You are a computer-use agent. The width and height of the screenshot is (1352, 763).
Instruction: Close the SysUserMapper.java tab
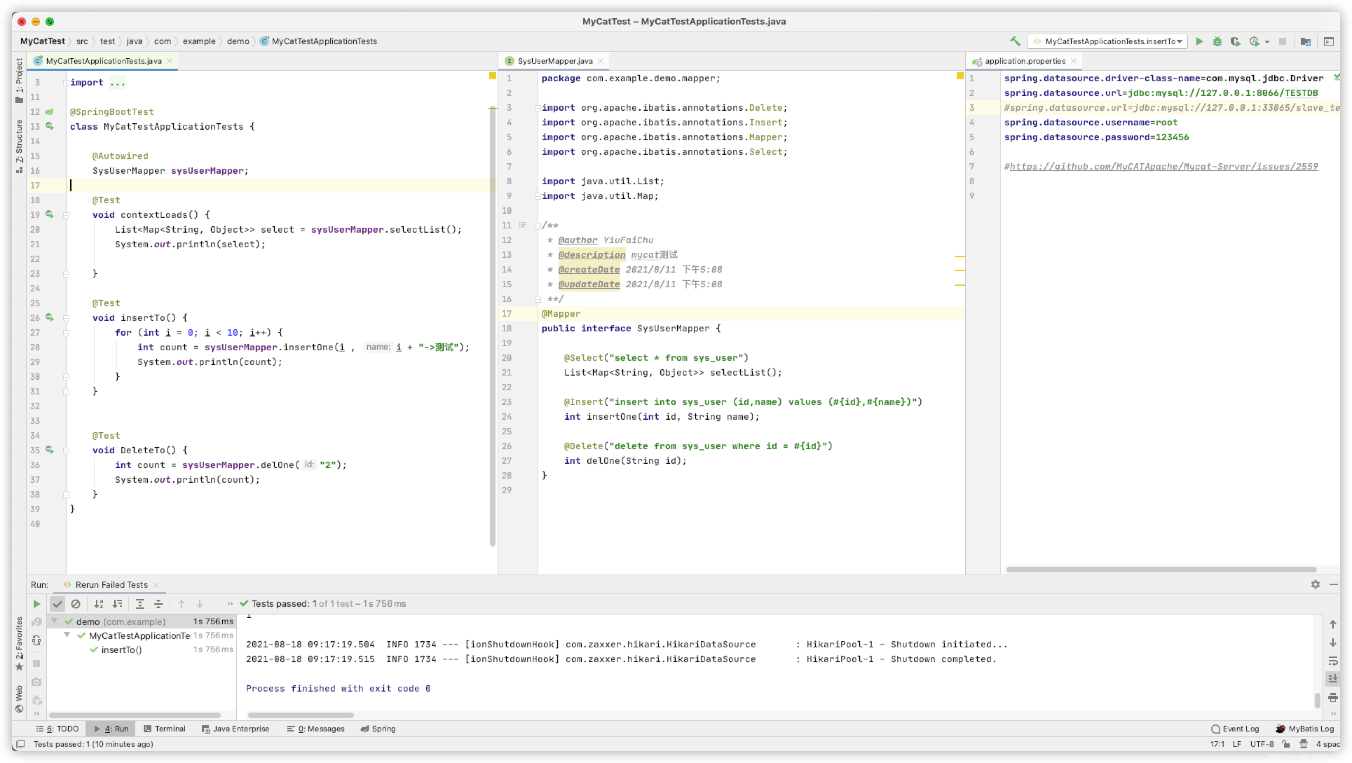(x=600, y=61)
